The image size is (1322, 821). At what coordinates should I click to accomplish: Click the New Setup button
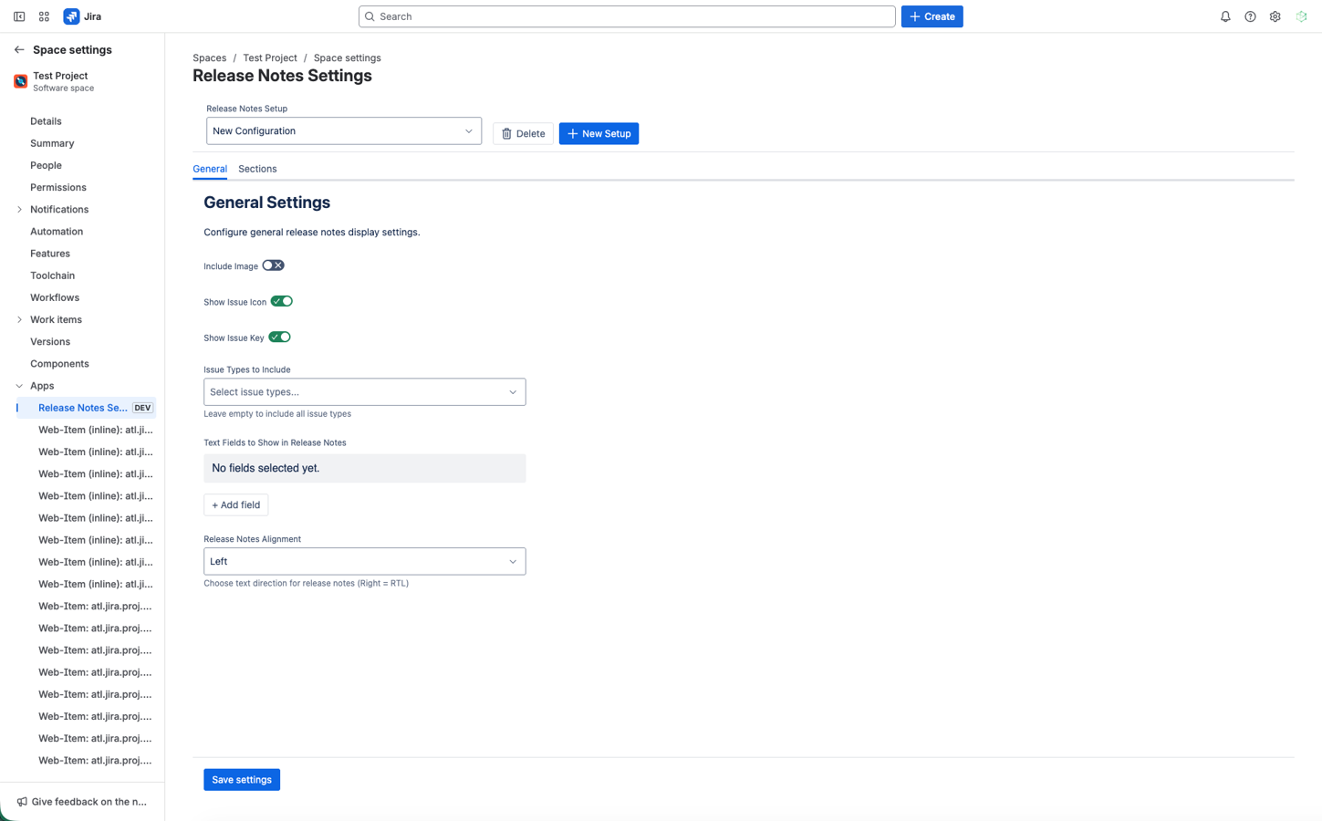tap(599, 133)
